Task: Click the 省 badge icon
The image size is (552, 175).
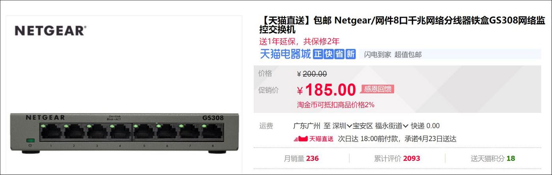Action: 339,54
